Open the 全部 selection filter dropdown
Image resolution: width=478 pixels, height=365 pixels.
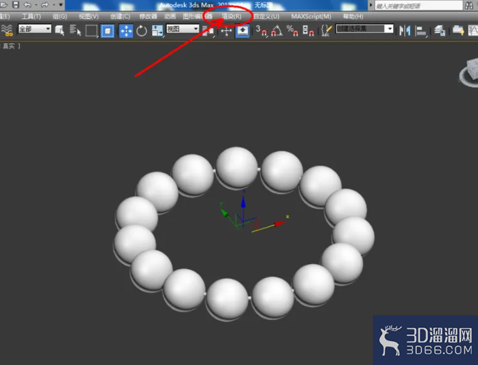[35, 29]
